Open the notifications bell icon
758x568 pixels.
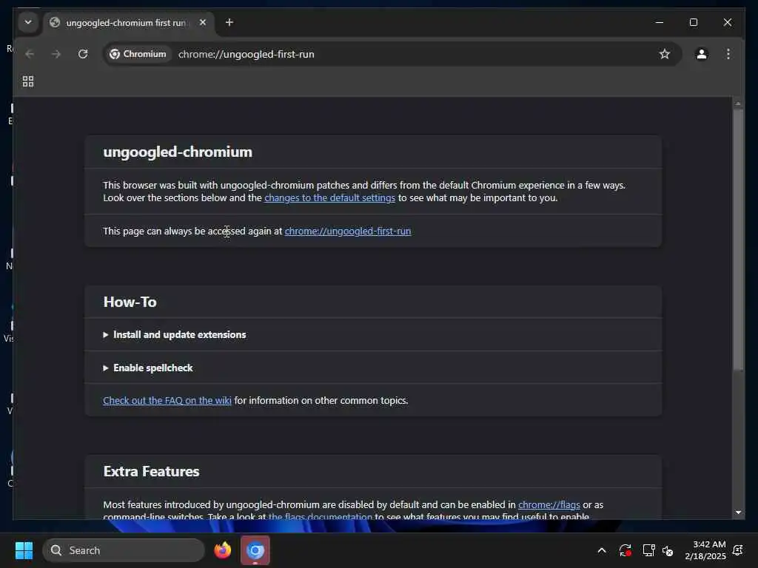coord(738,550)
